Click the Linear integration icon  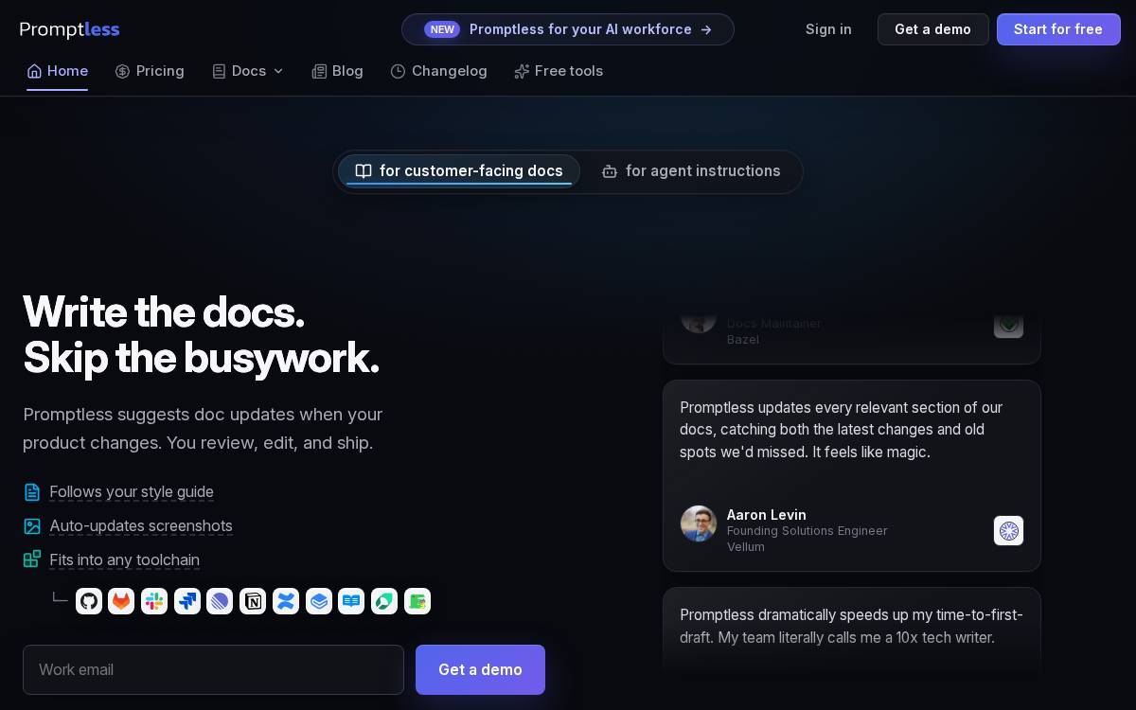(220, 601)
